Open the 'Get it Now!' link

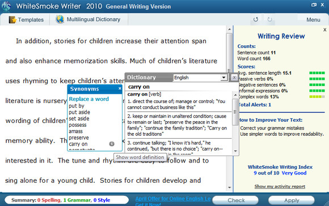148,204
